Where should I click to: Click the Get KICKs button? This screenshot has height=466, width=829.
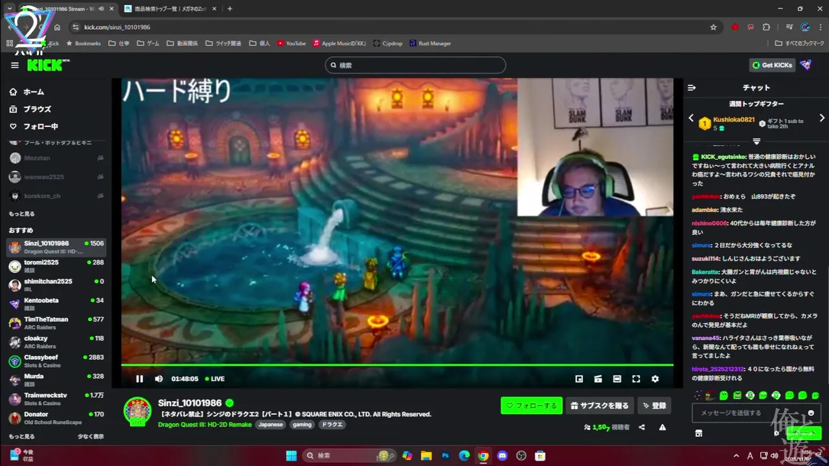coord(772,65)
